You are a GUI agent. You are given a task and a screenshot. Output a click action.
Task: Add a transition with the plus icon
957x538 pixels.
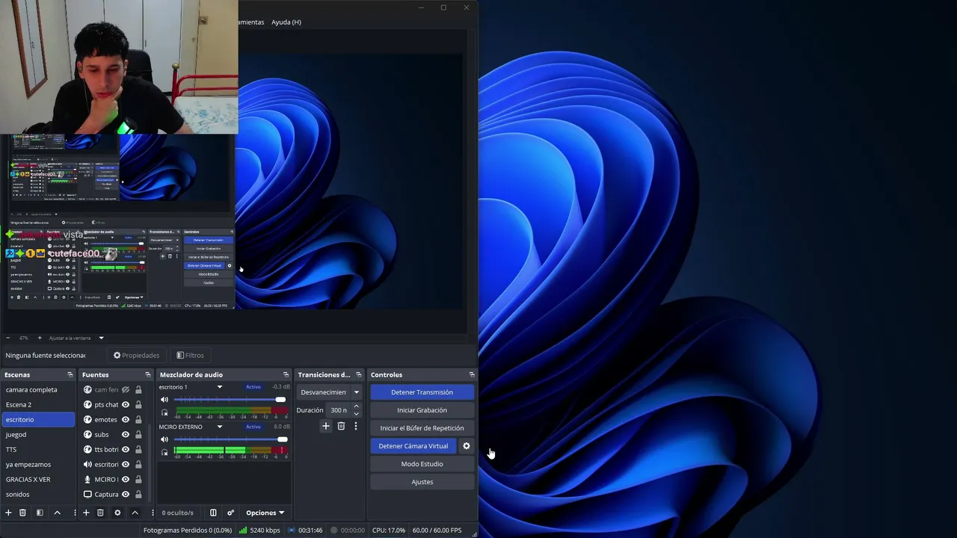(x=326, y=426)
